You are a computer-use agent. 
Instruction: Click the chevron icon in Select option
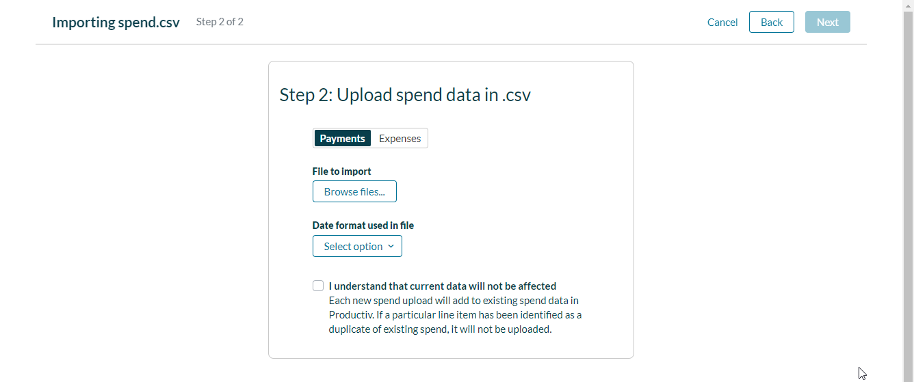tap(391, 246)
